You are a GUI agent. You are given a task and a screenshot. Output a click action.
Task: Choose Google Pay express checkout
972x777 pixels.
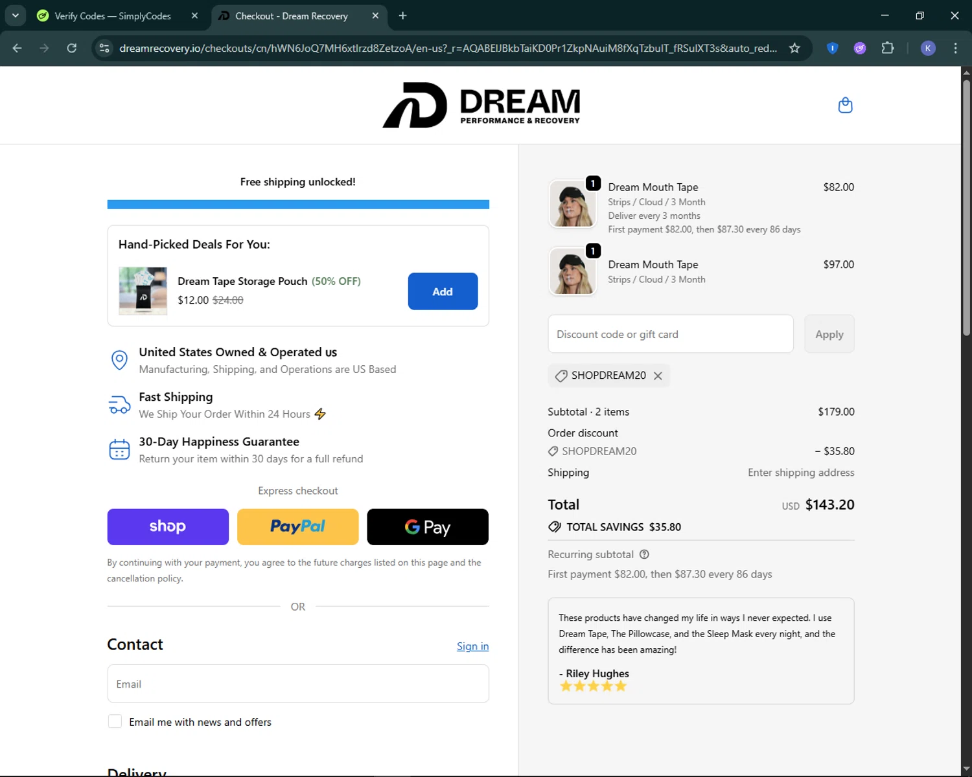[x=428, y=526]
